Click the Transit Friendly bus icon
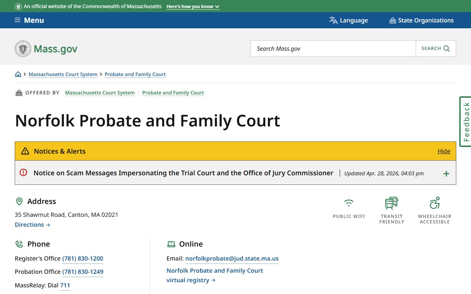The height and width of the screenshot is (294, 471). (392, 203)
